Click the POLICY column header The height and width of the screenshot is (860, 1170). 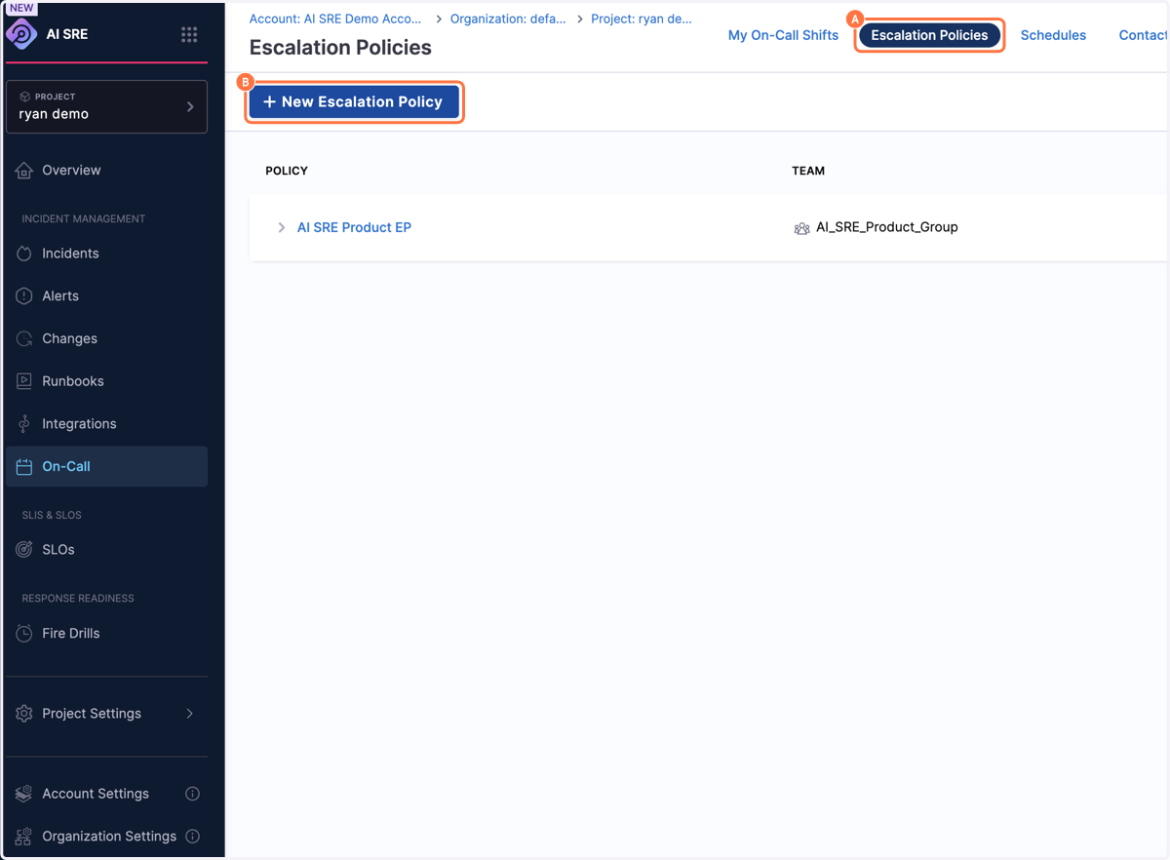pyautogui.click(x=287, y=171)
